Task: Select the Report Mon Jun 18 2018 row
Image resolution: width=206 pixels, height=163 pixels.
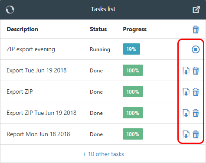Action: (103, 134)
